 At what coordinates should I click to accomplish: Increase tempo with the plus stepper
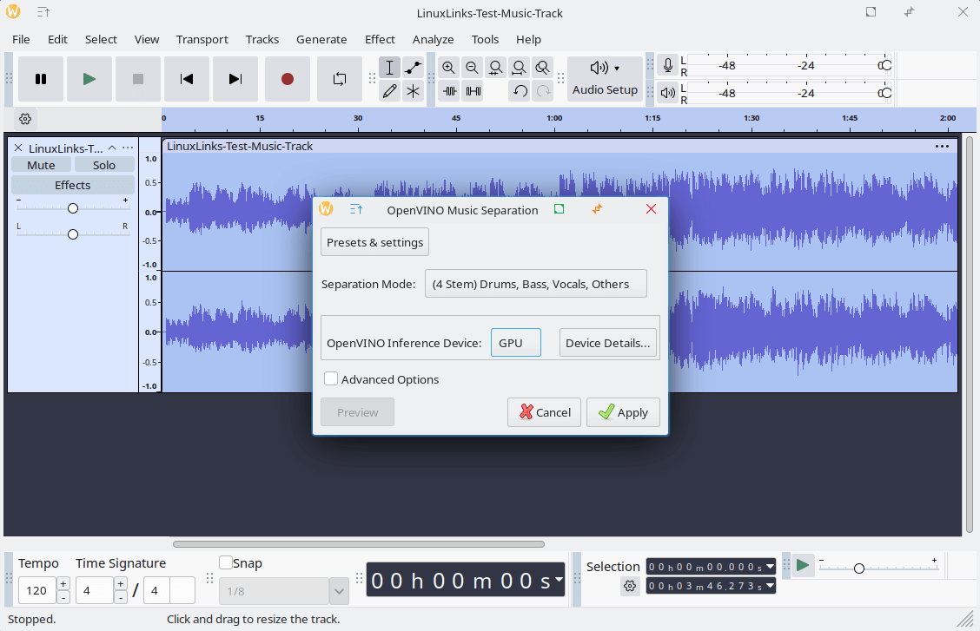63,583
